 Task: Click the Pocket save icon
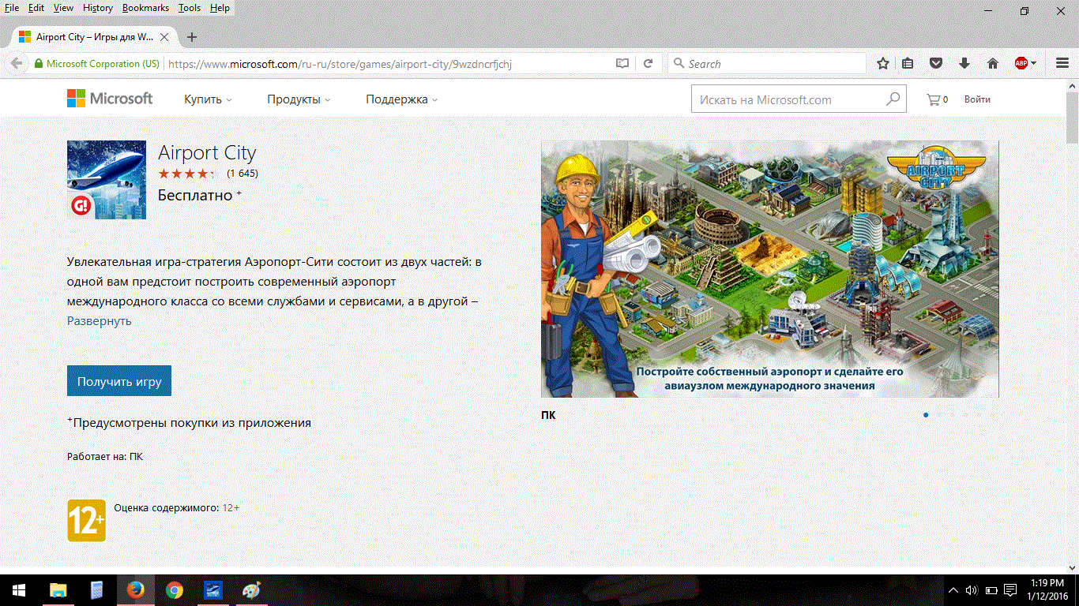(935, 64)
